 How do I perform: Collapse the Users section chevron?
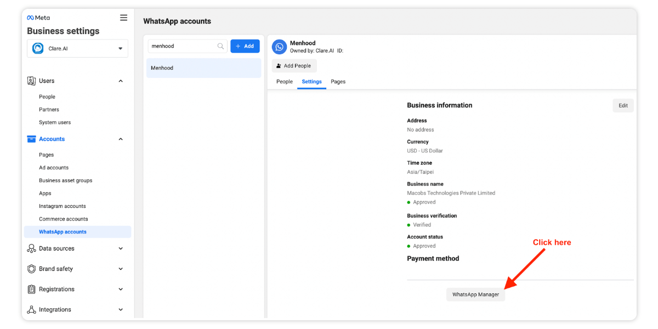coord(121,81)
